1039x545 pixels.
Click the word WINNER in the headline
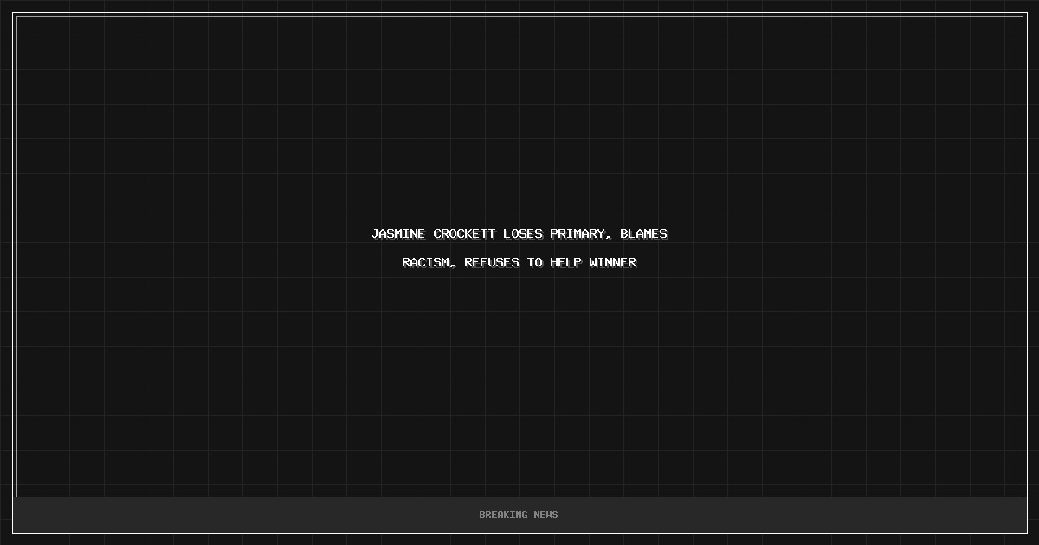tap(612, 262)
